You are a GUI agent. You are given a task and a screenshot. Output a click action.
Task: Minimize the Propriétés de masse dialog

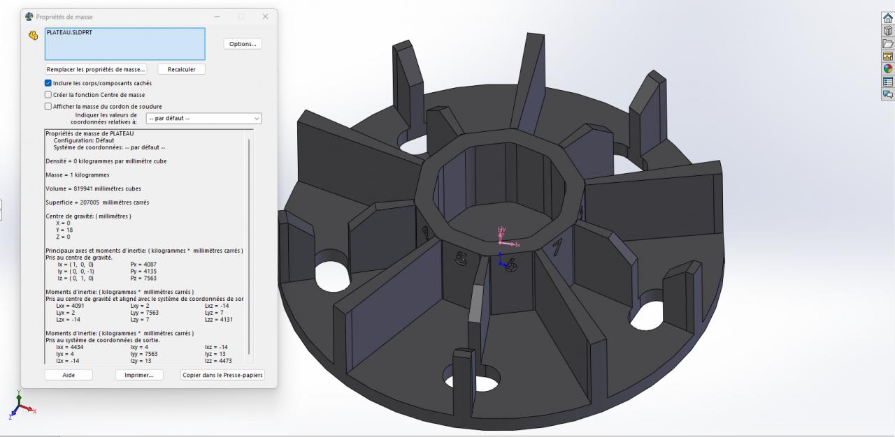[217, 16]
